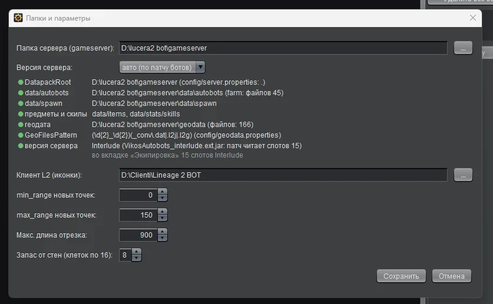
Task: Decrease the max_range value
Action: [x=162, y=218]
